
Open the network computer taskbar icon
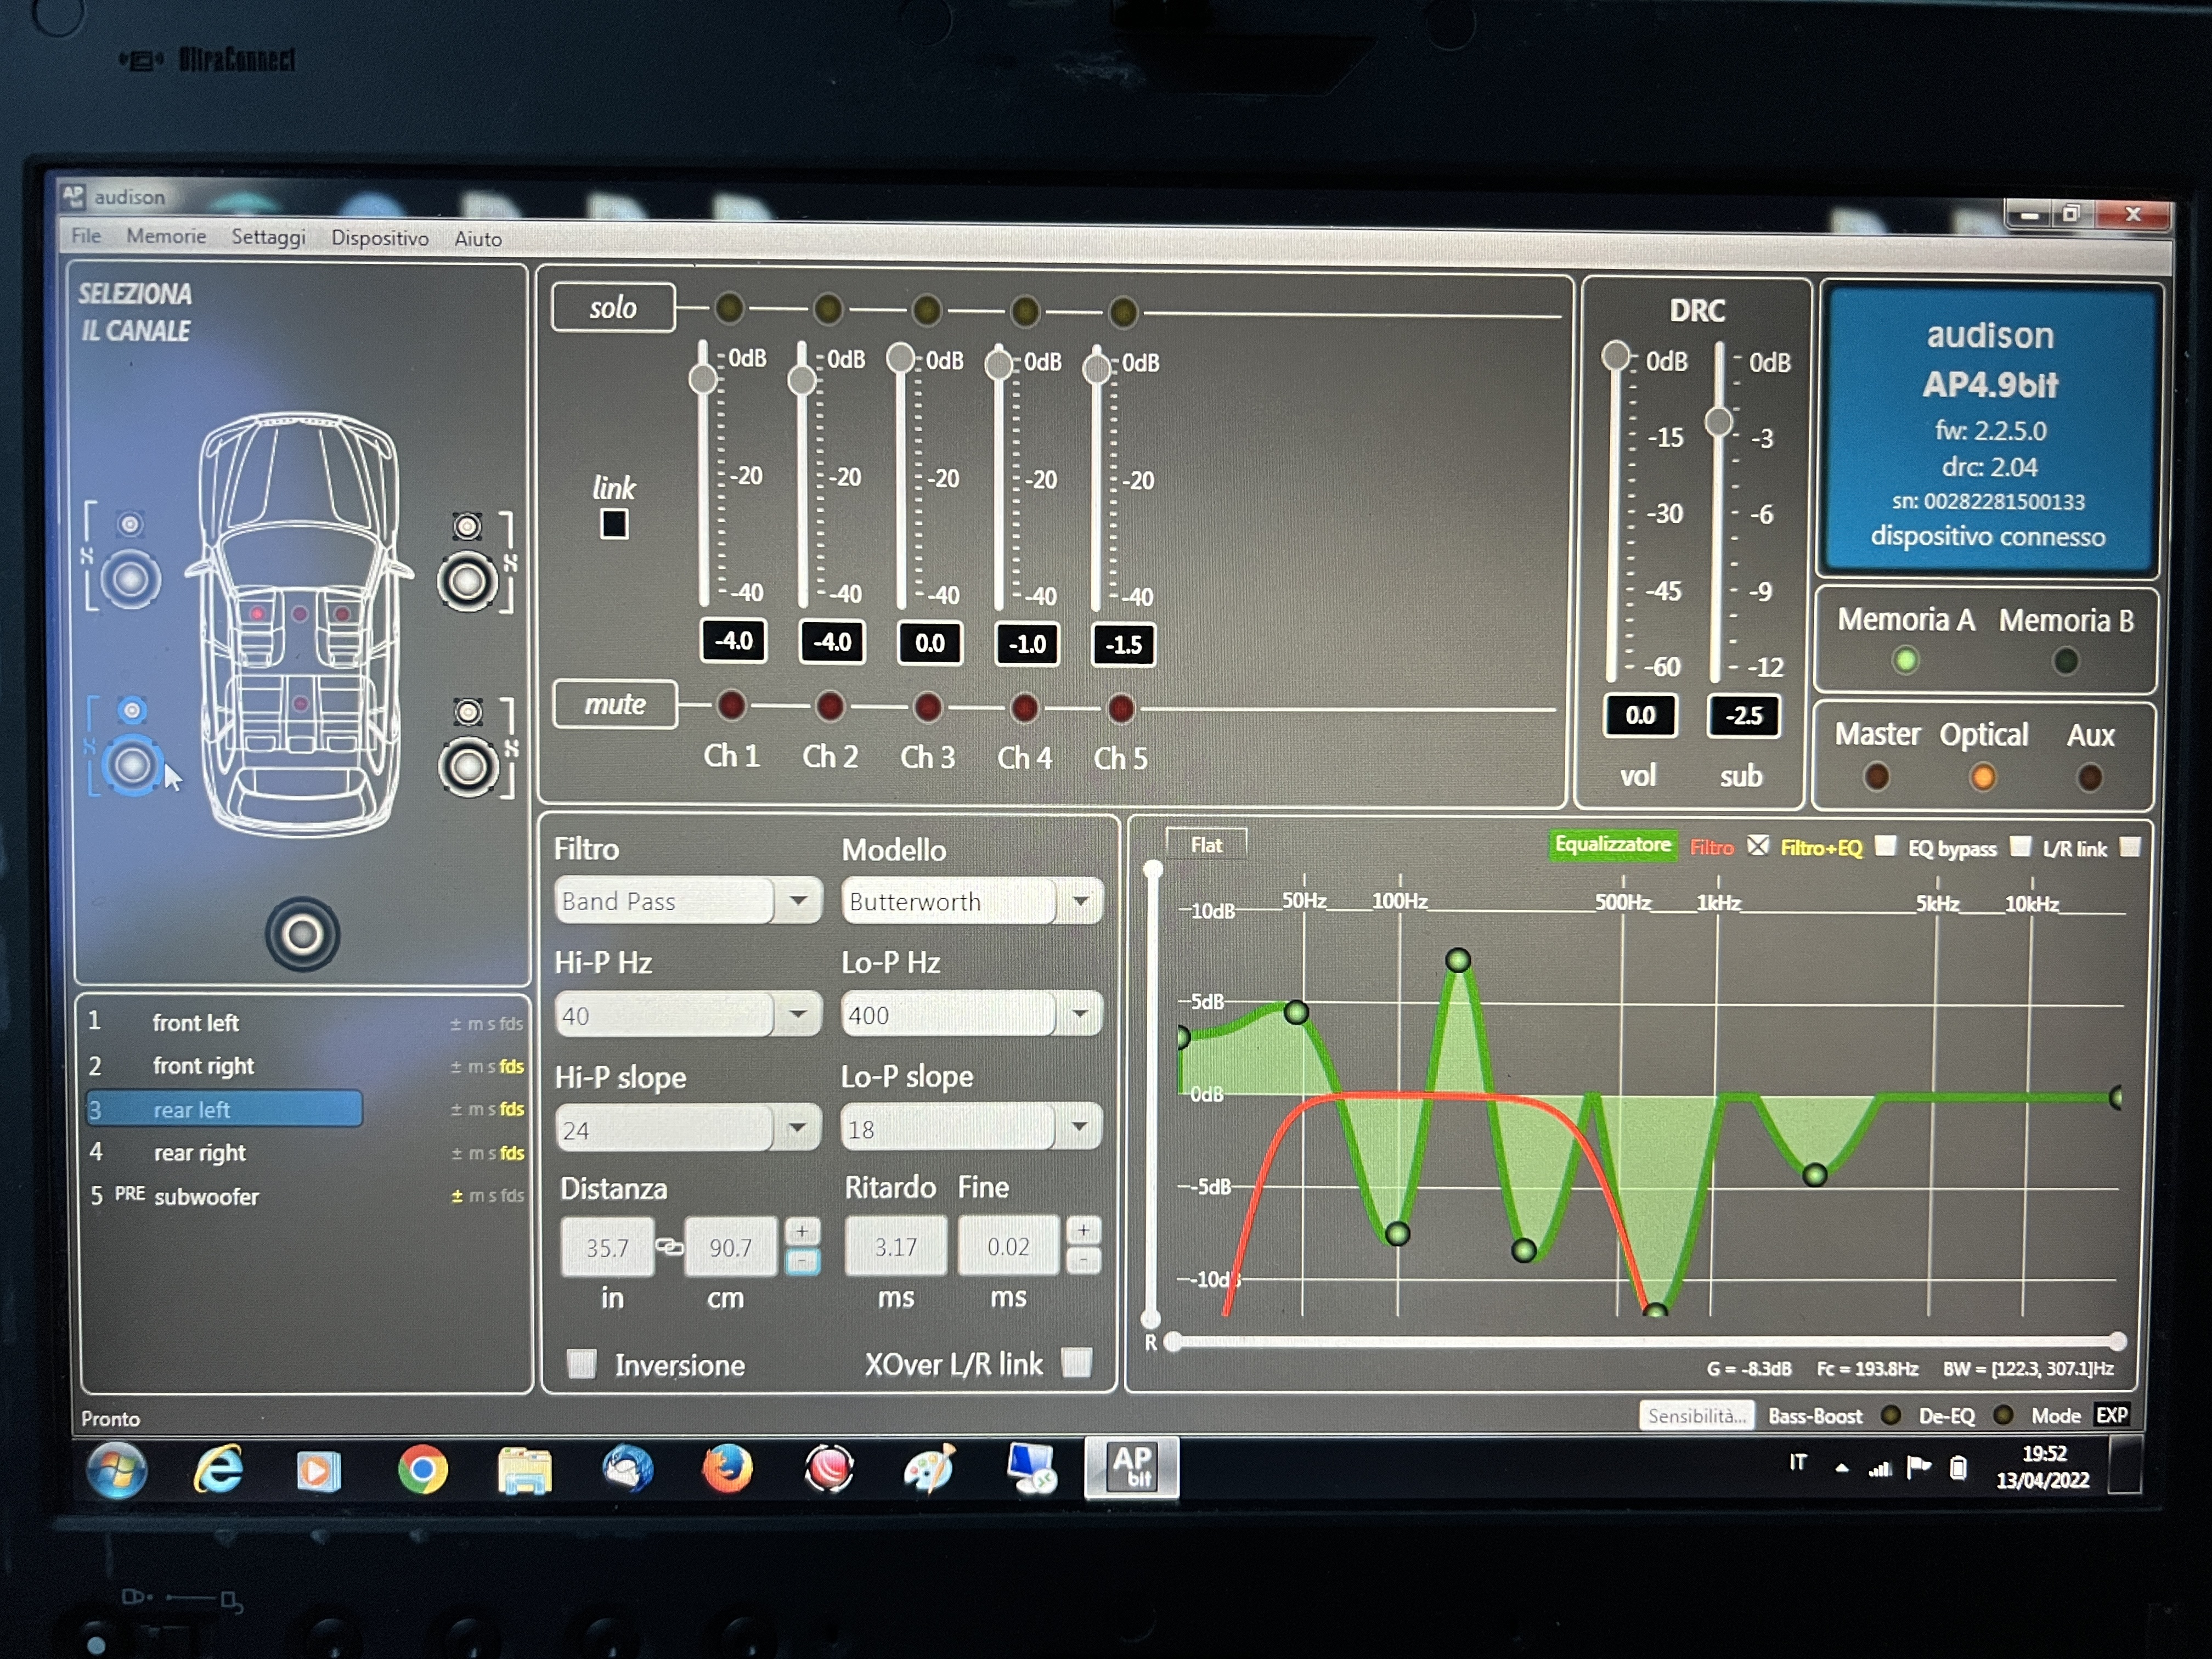1031,1469
